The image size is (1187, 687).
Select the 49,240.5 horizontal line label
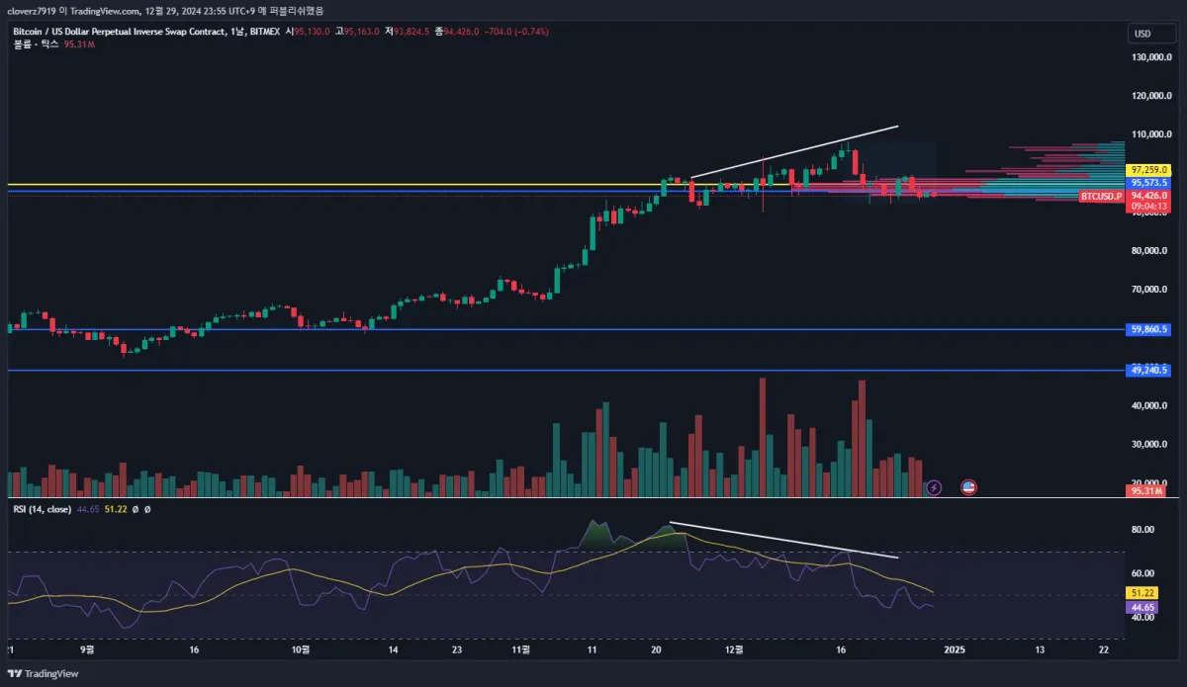(x=1148, y=370)
